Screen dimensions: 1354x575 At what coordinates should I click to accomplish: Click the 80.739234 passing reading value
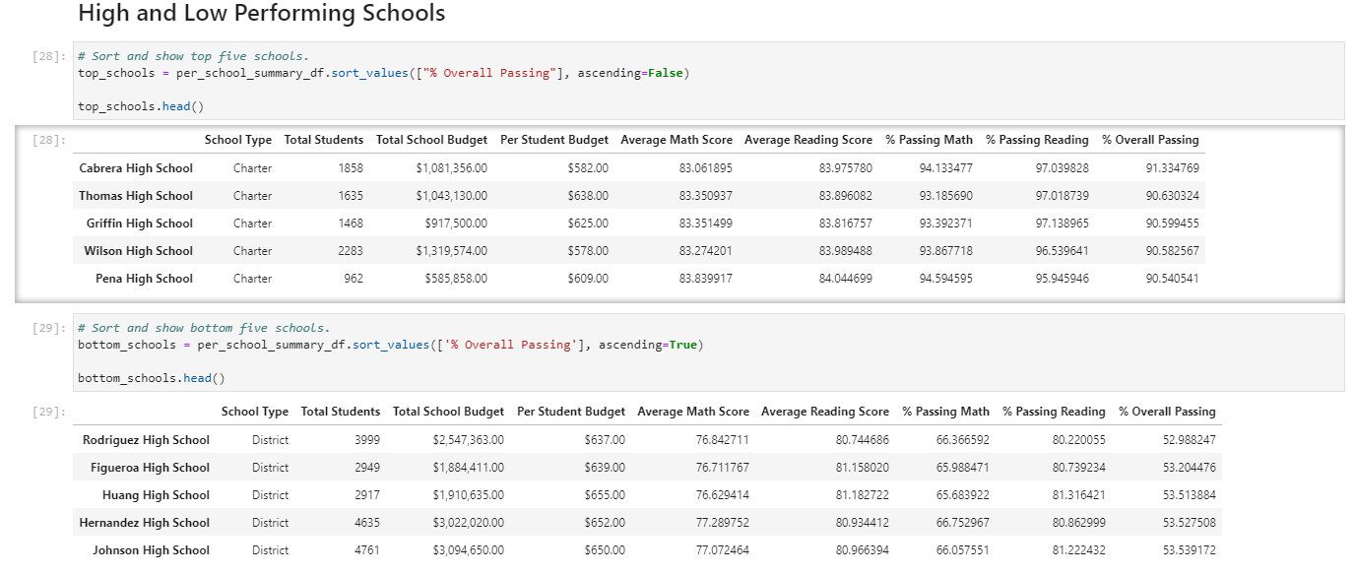[1078, 468]
